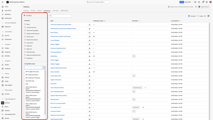
Task: Open Industries column header chevron
Action: [x=139, y=21]
